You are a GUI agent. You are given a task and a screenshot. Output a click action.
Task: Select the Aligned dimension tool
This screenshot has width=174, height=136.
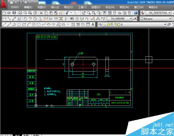(9, 19)
